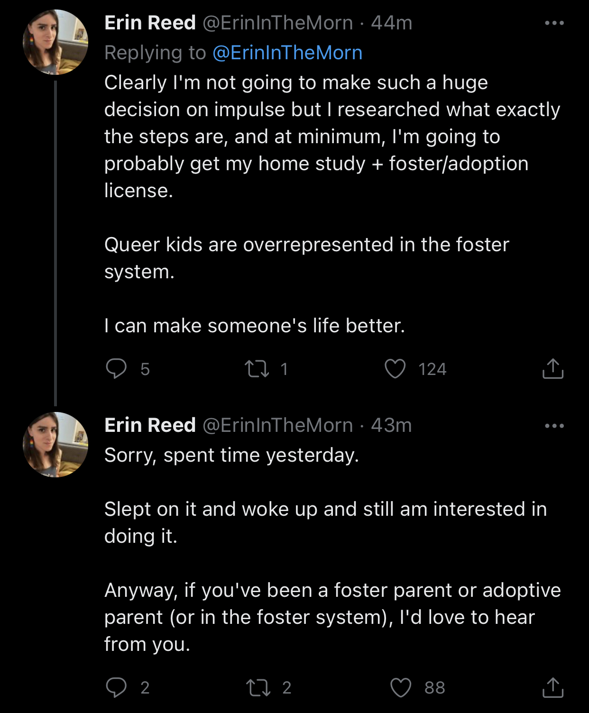Screen dimensions: 589x713
Task: Open the @ErinInTheMorn mention link
Action: click(x=287, y=53)
